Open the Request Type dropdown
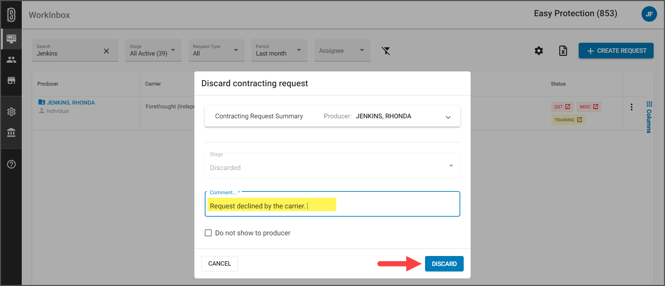 point(216,50)
